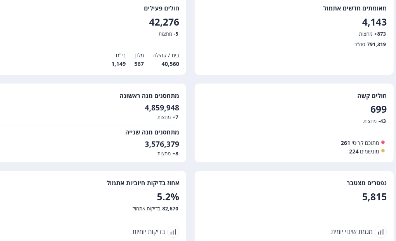
Task: Click the bar chart icon beside בדיקות יומיות
Action: point(173,232)
